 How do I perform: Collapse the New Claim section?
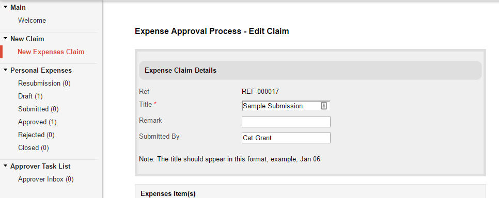tap(5, 38)
